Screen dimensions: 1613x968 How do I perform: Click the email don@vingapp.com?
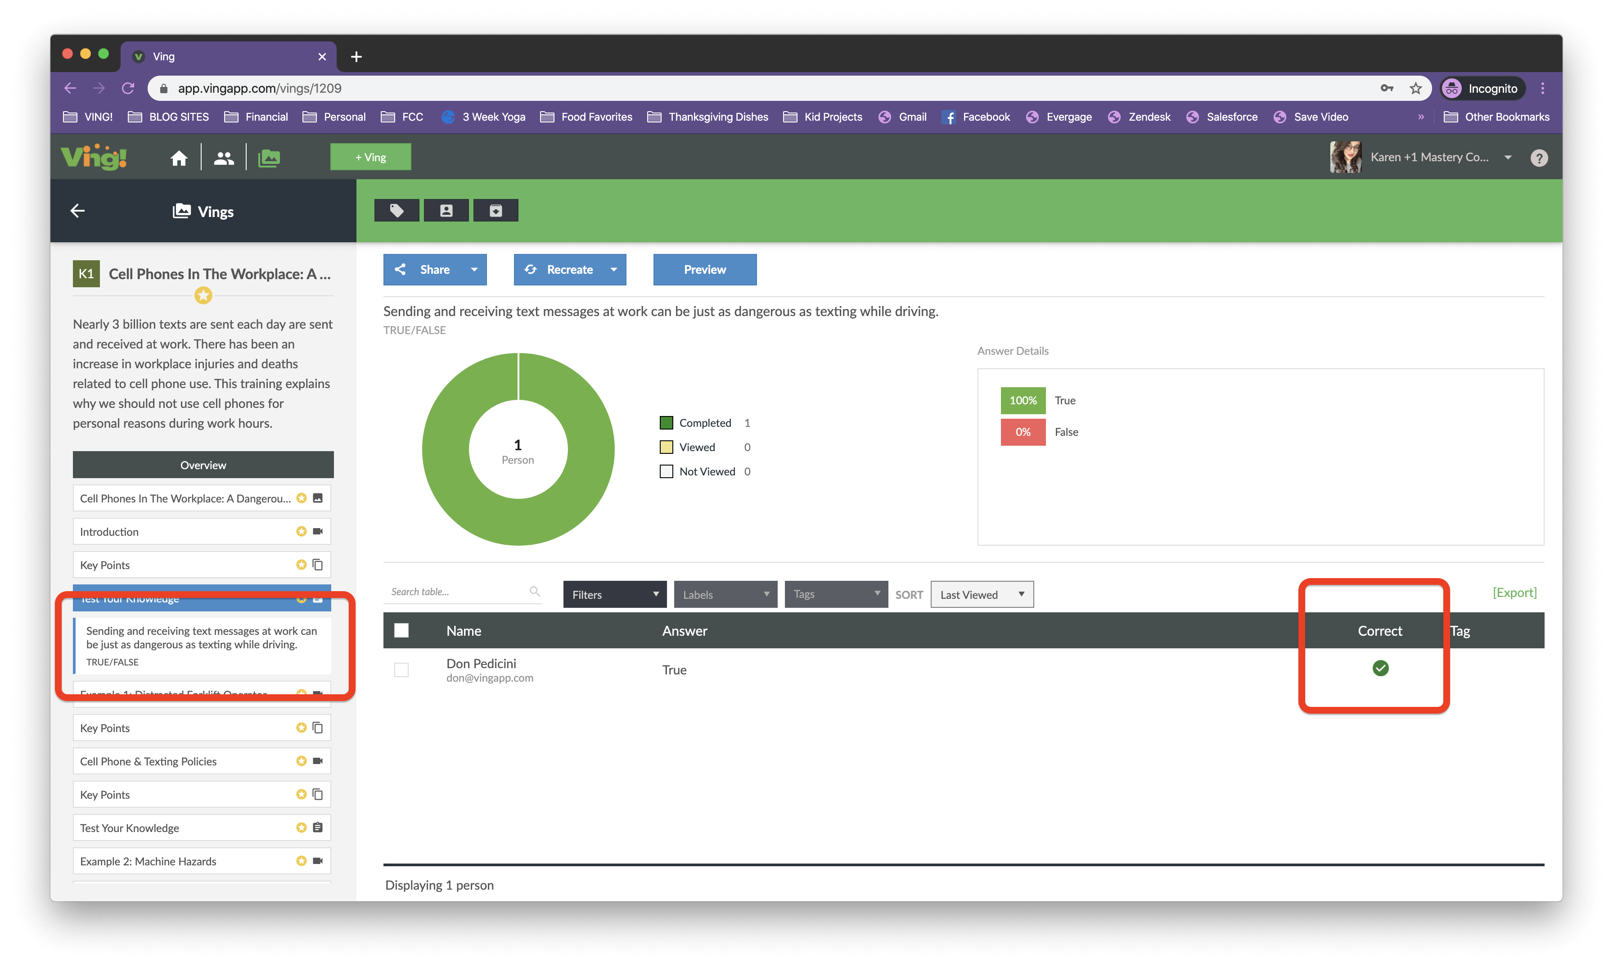click(x=490, y=678)
